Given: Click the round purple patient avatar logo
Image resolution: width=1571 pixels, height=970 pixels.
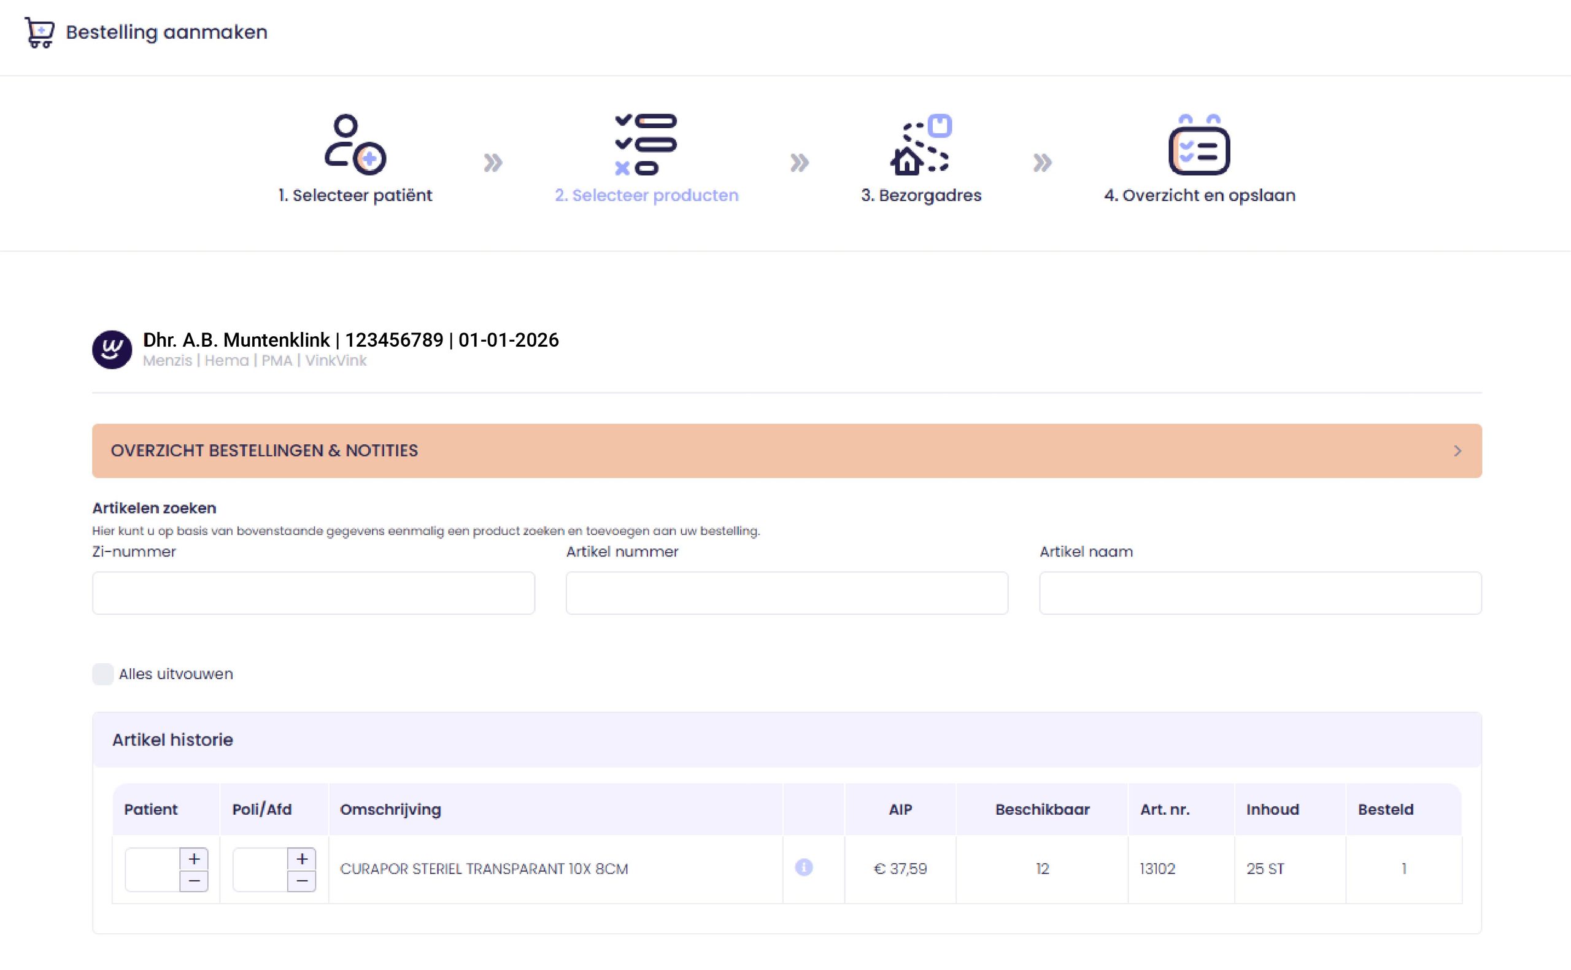Looking at the screenshot, I should [112, 350].
